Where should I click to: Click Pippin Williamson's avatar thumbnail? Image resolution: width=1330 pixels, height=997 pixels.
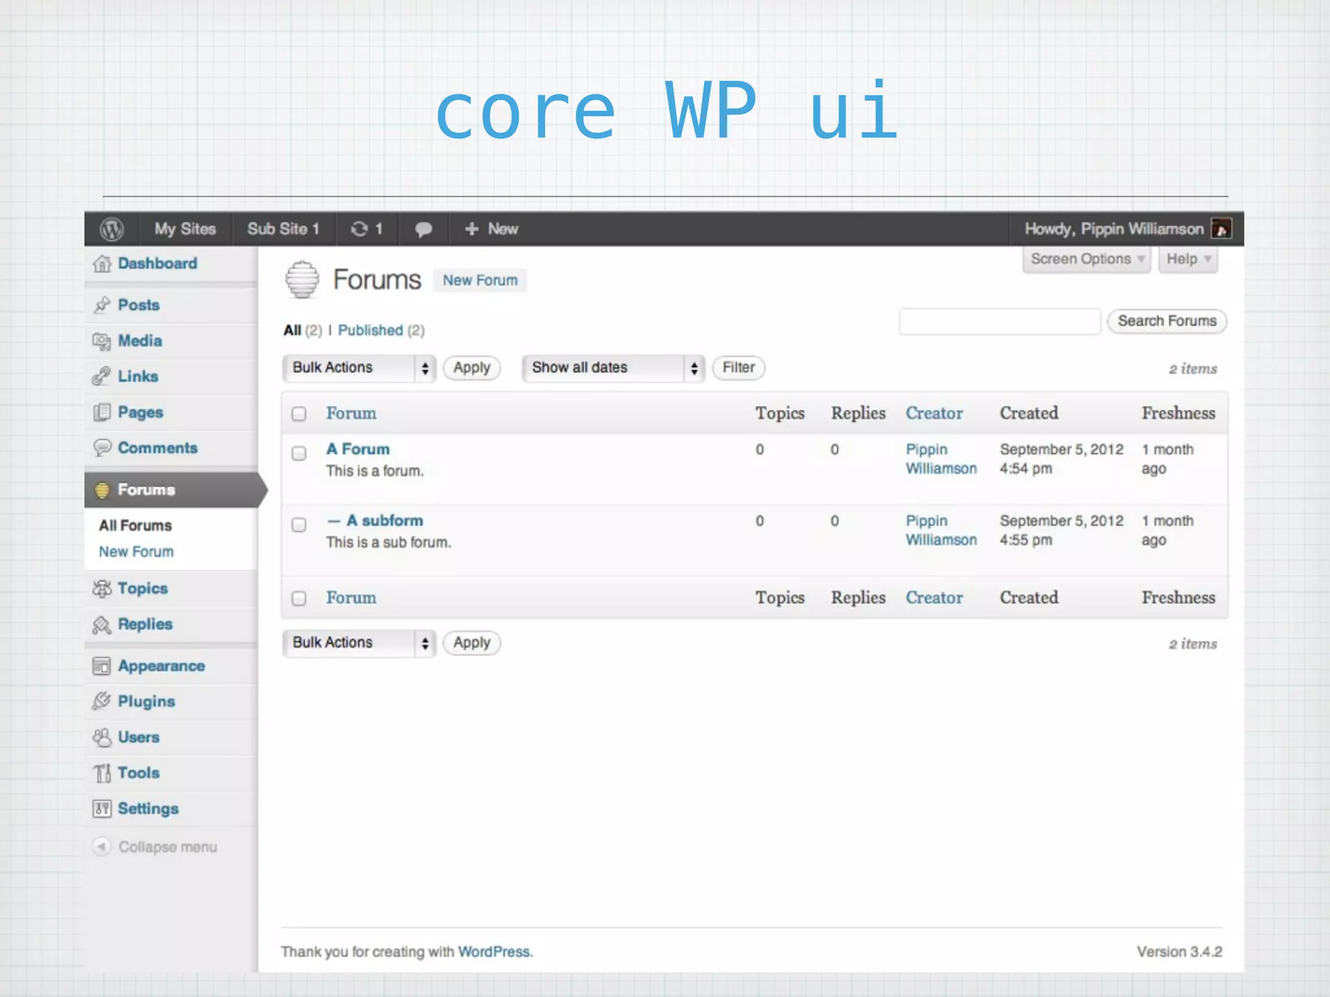1222,229
